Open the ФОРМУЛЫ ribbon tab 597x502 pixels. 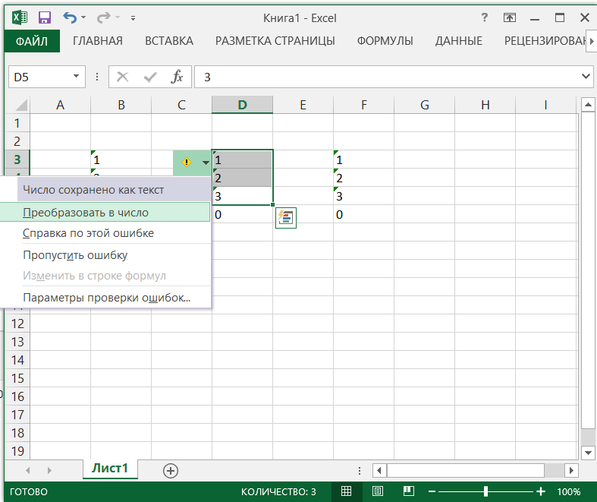point(385,41)
